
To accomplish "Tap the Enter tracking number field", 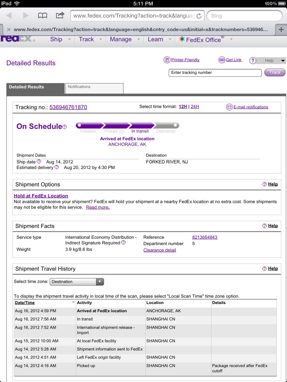I will [x=215, y=73].
